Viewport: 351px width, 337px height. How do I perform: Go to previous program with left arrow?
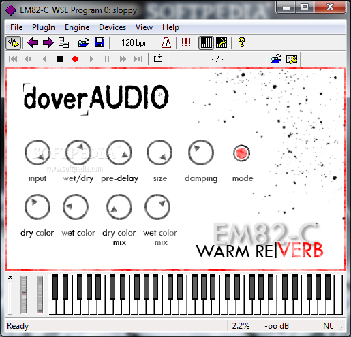33,43
